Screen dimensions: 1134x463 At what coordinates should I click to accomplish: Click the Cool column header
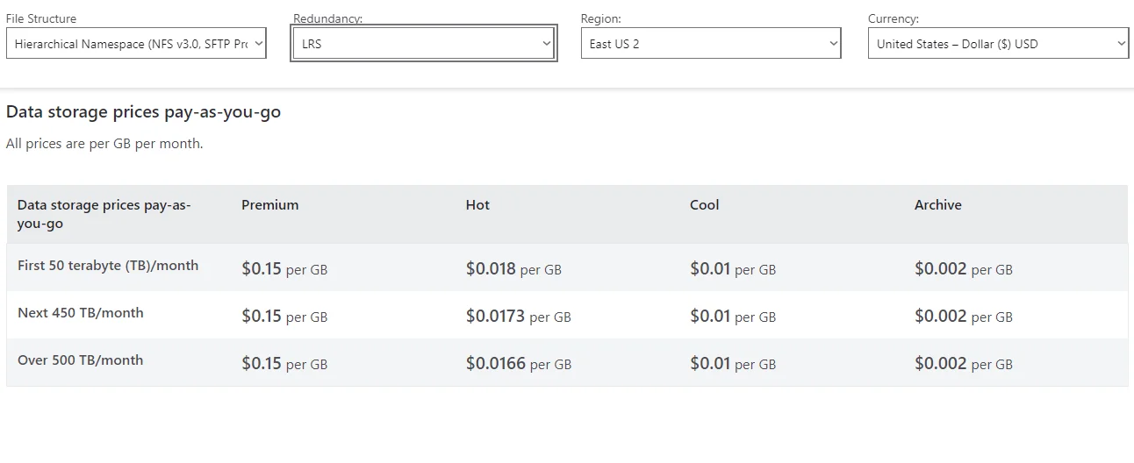tap(705, 205)
